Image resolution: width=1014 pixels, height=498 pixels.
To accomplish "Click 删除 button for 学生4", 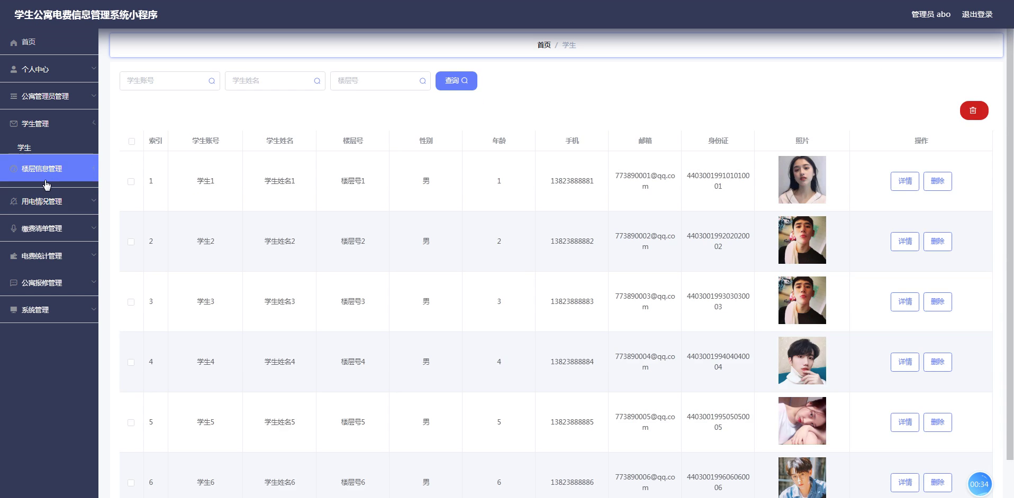I will pyautogui.click(x=938, y=362).
